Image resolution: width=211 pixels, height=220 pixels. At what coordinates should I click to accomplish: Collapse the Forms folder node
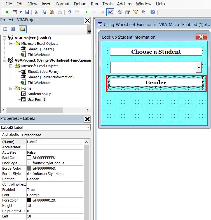coord(11,88)
